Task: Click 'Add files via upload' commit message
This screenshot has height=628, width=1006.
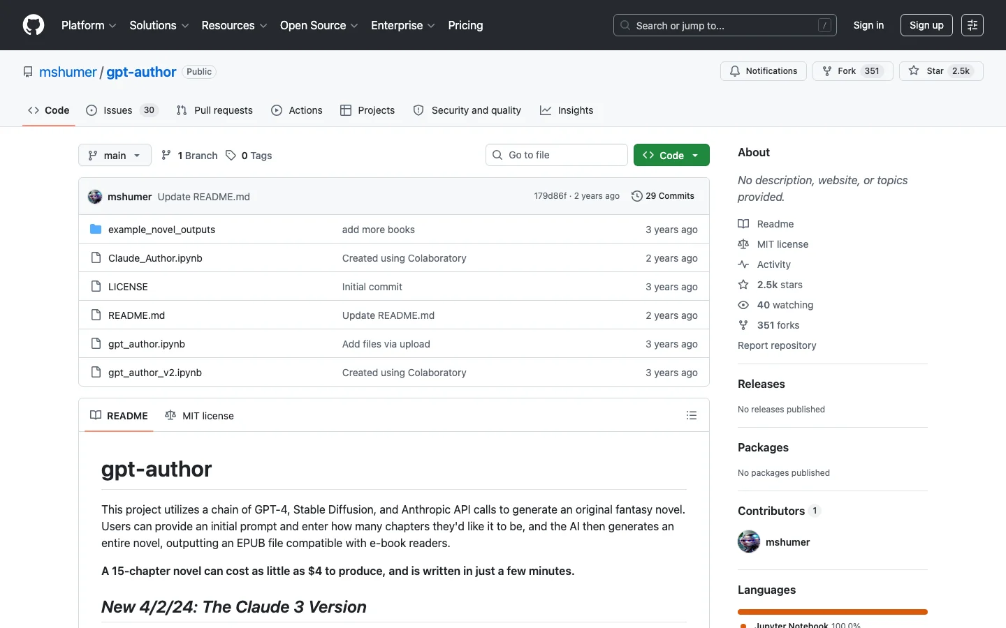Action: 386,344
